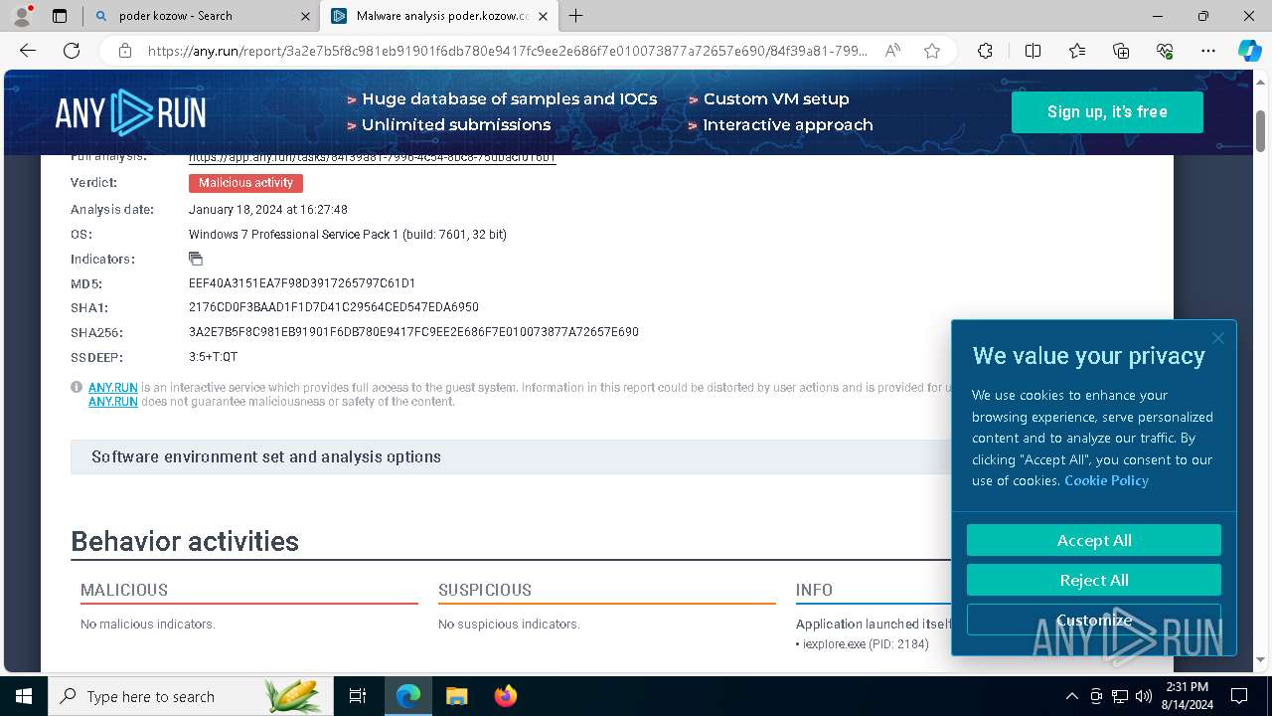The width and height of the screenshot is (1272, 716).
Task: Open Browser essentials icon
Action: pos(1165,51)
